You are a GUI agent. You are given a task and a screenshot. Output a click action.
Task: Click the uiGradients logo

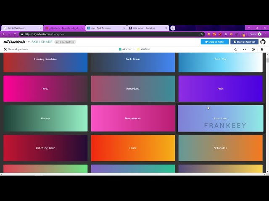(15, 42)
